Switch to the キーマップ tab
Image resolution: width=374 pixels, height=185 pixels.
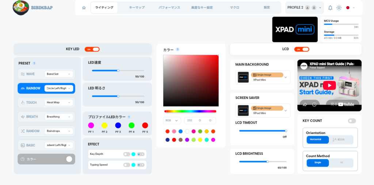pos(137,8)
